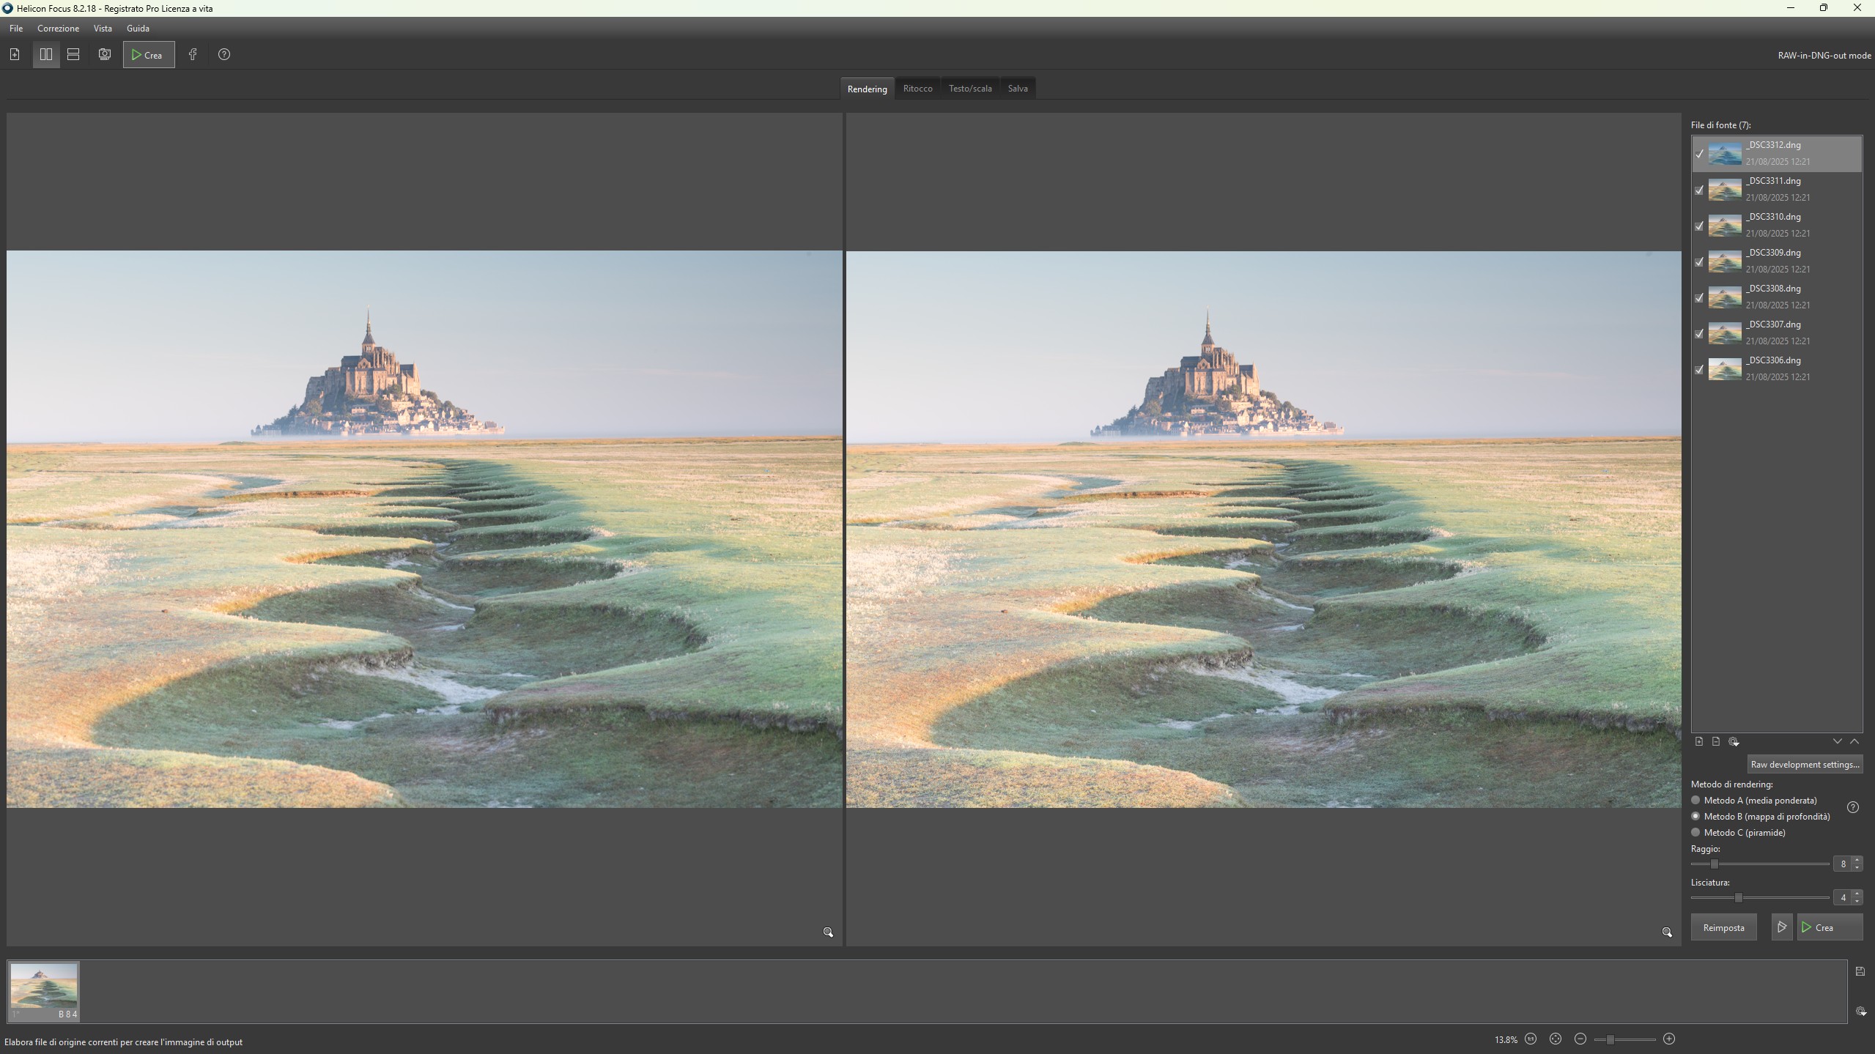Select Metodo A (media ponderata)
The width and height of the screenshot is (1875, 1054).
[x=1753, y=801]
